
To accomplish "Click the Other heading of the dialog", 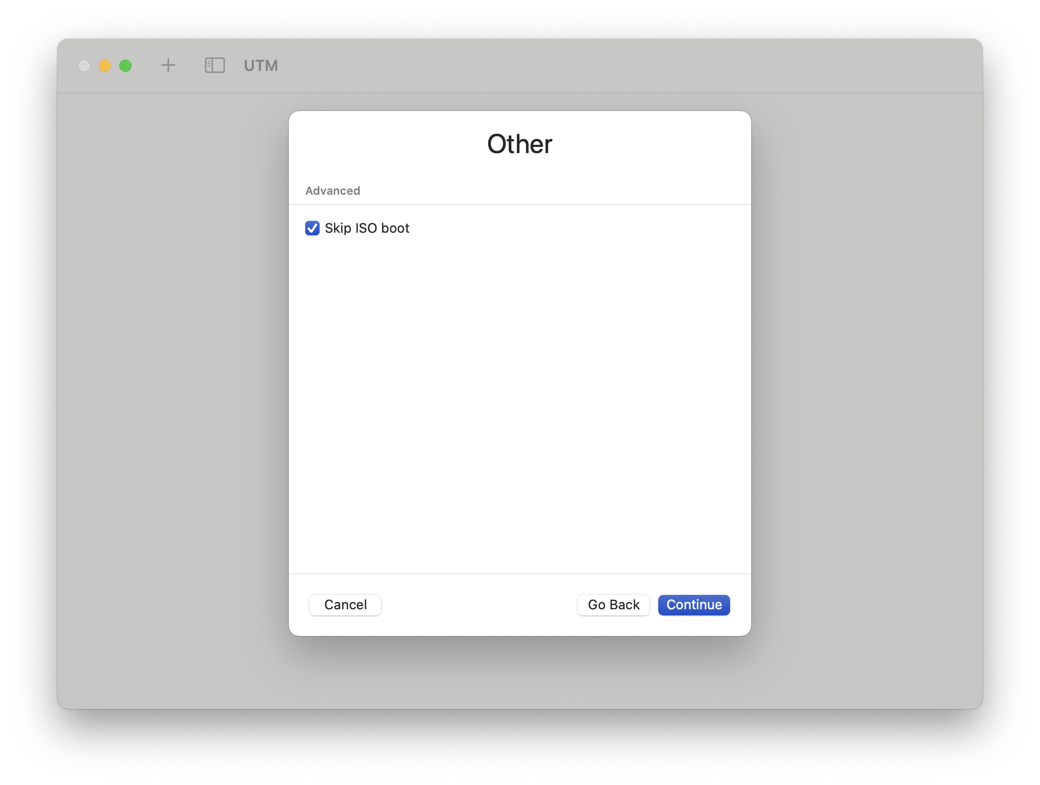I will (x=519, y=144).
